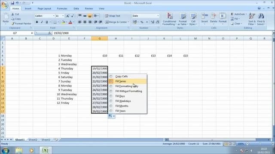Open the fill color bucket
The width and height of the screenshot is (275, 154).
tap(63, 22)
